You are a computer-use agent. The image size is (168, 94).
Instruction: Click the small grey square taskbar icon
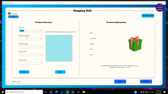pyautogui.click(x=78, y=92)
